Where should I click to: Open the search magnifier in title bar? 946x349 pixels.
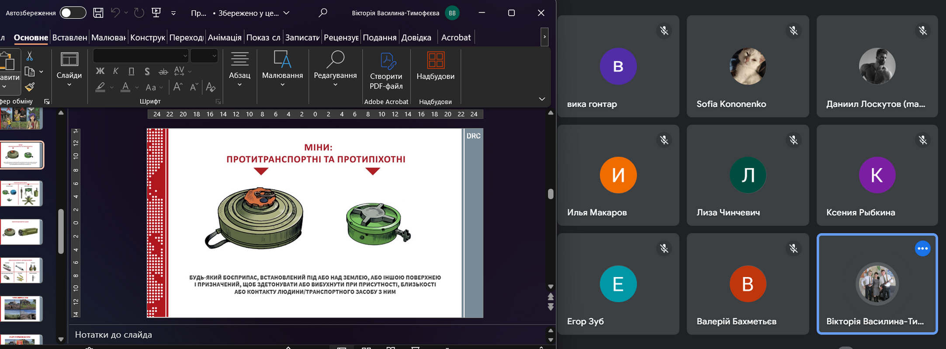[x=323, y=13]
